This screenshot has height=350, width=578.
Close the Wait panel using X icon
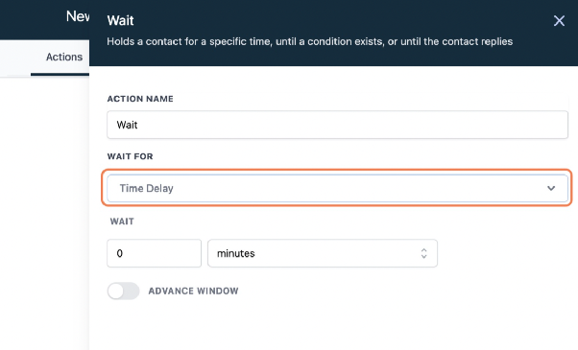(559, 21)
